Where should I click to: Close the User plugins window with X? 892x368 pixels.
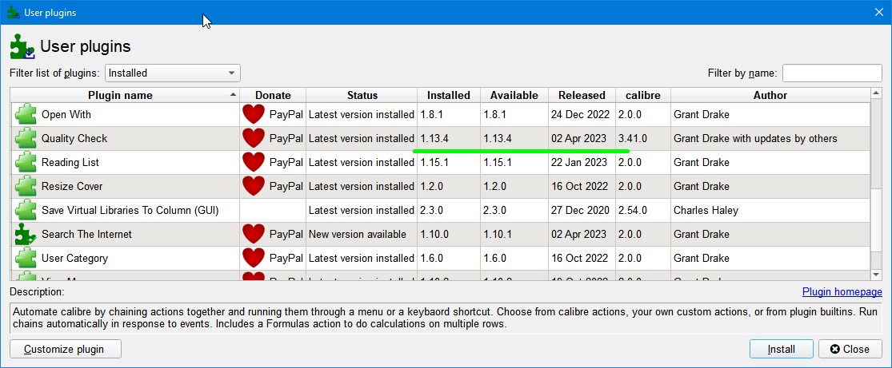[879, 12]
